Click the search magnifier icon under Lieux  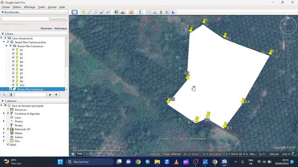pos(4,95)
